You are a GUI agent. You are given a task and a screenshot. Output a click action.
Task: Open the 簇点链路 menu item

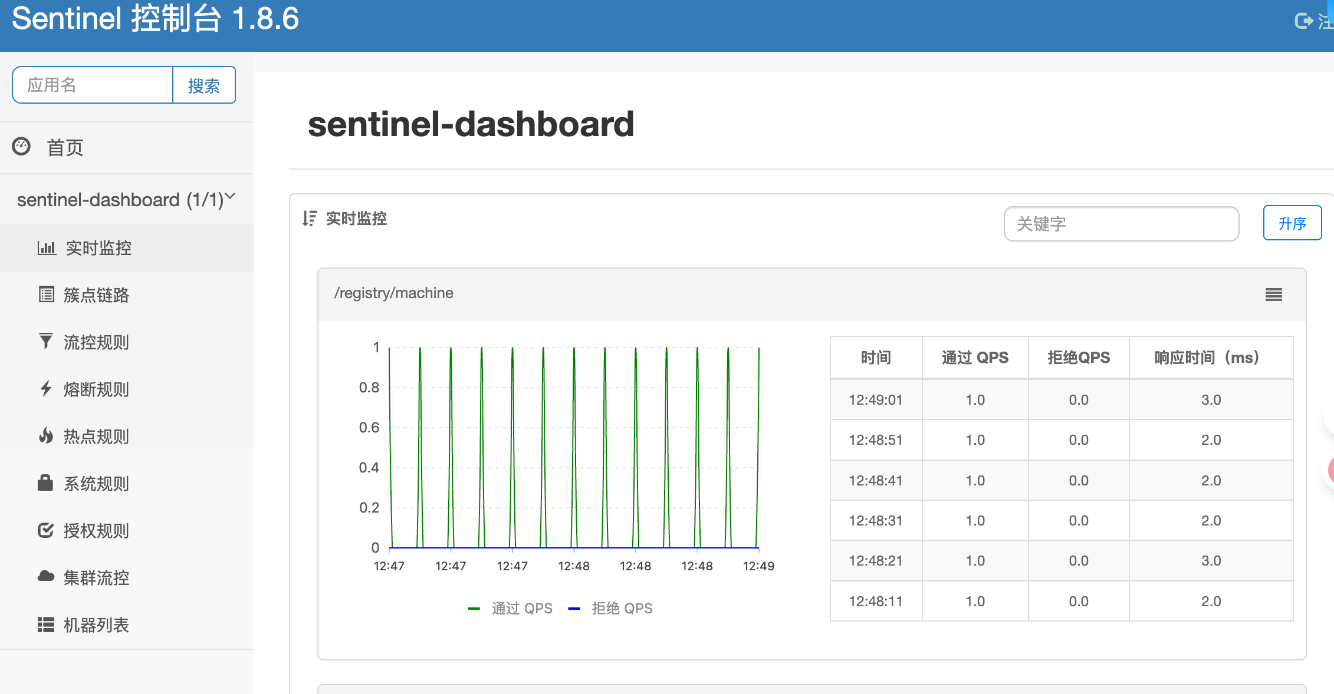pos(127,295)
